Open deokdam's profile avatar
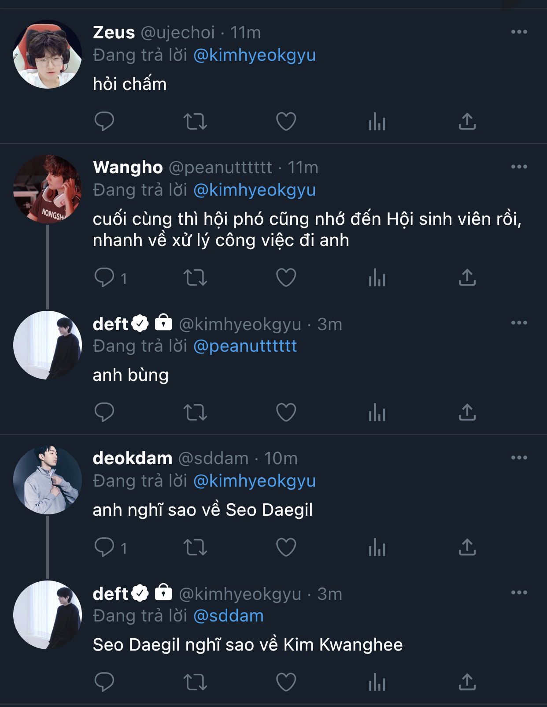The image size is (547, 707). 47,480
